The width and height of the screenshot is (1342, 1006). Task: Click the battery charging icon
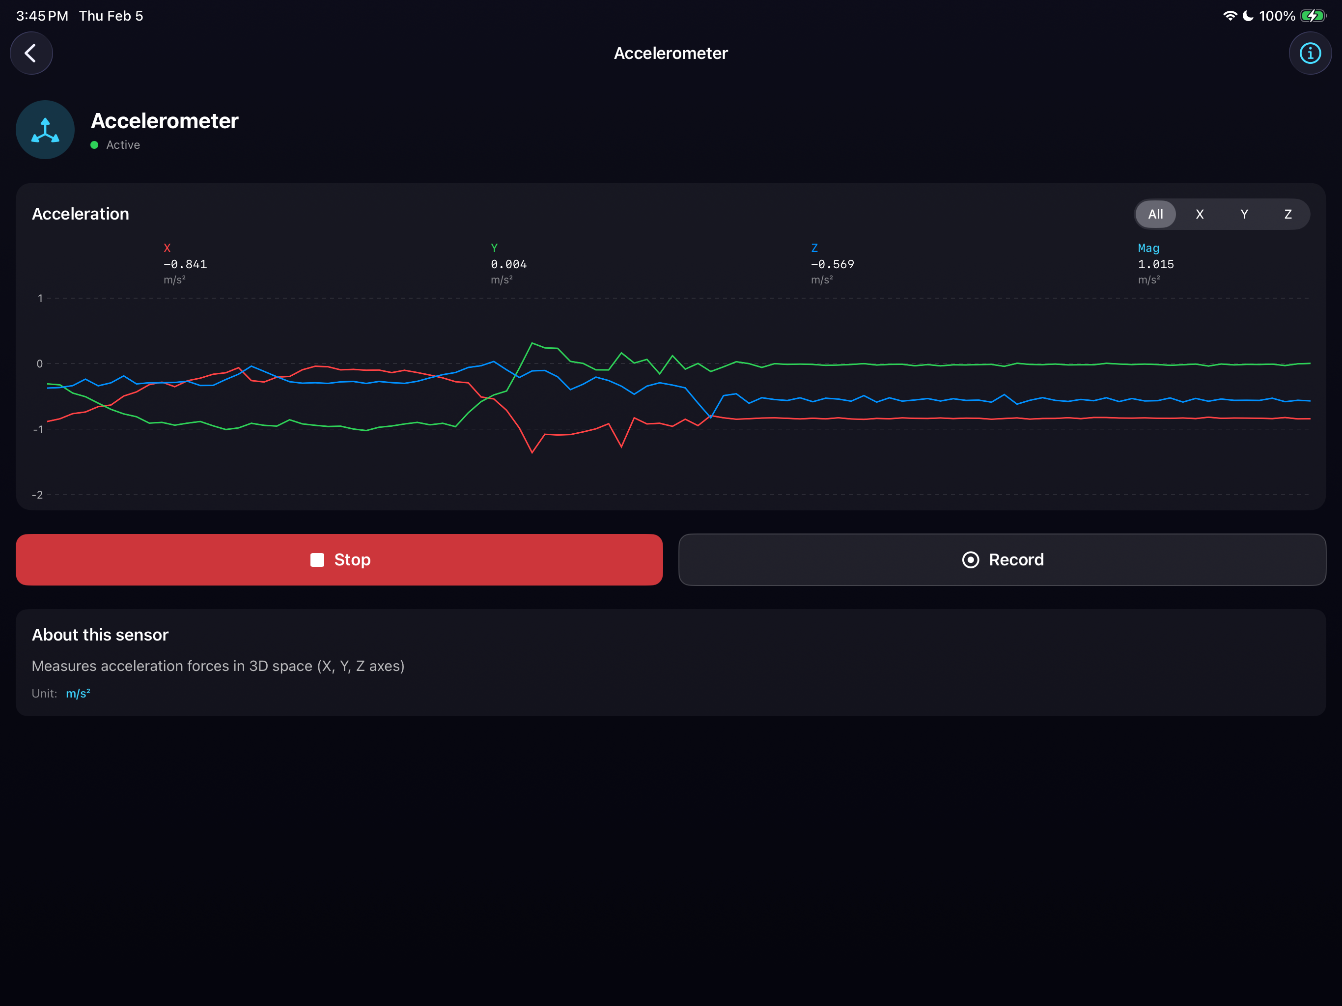click(x=1313, y=16)
